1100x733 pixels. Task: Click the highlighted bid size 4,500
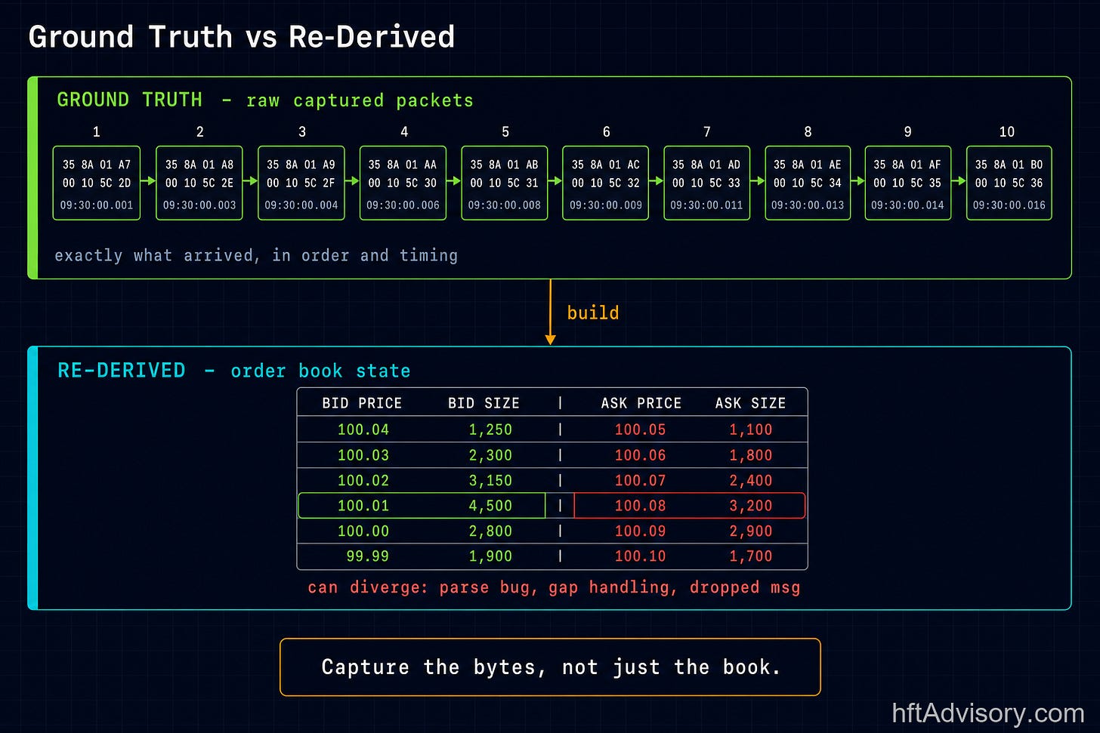point(490,506)
